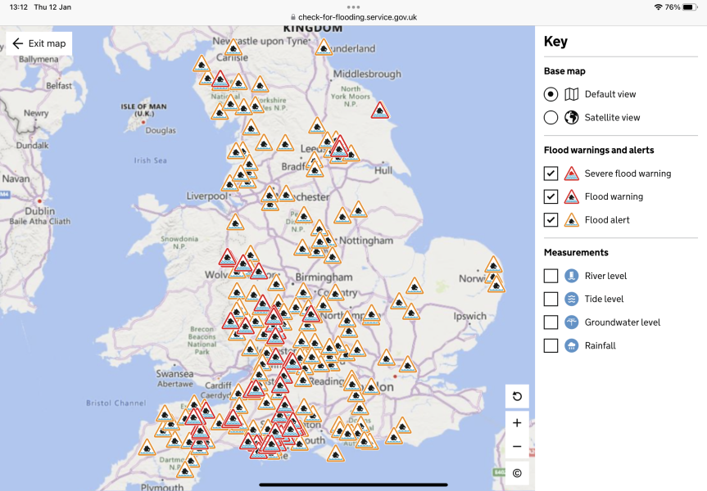Open the copyright attribution button
This screenshot has height=491, width=707.
pos(517,473)
